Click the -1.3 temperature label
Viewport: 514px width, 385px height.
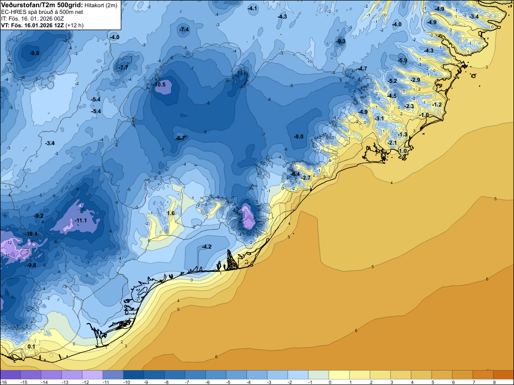tap(402, 134)
